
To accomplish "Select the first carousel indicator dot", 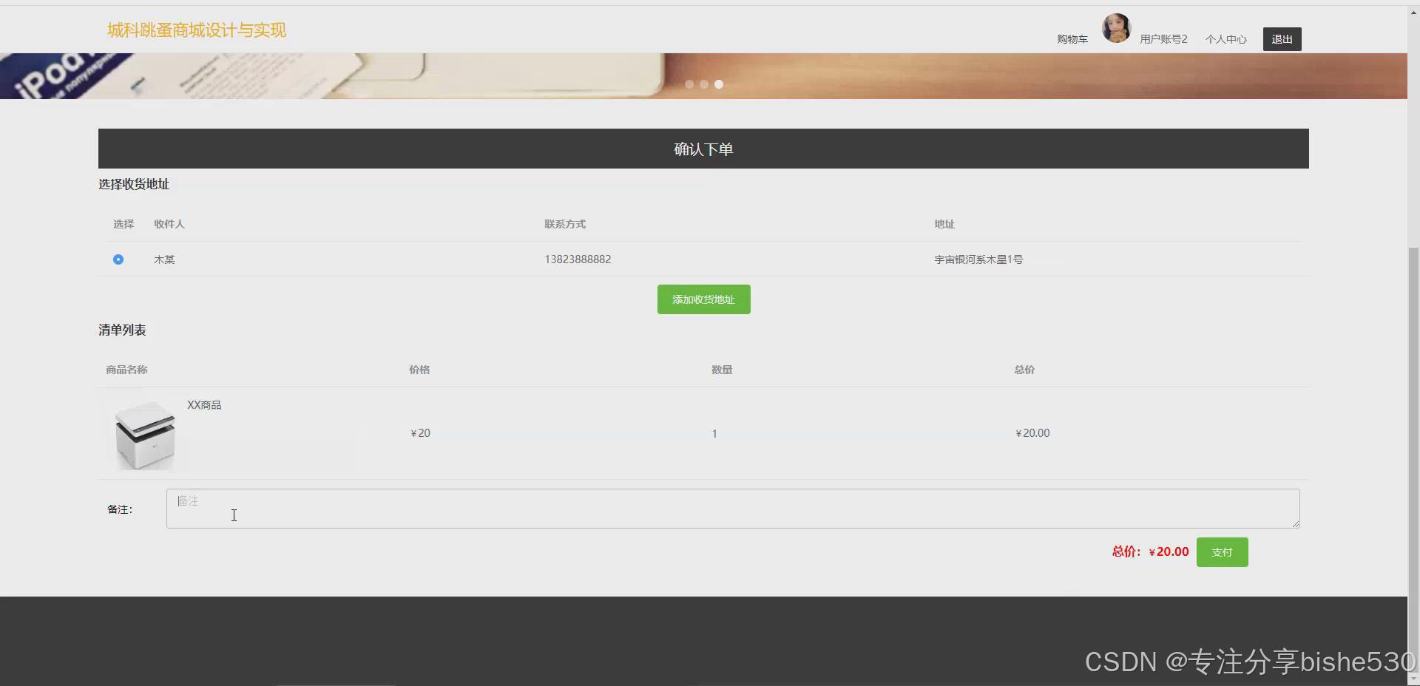I will pos(689,84).
